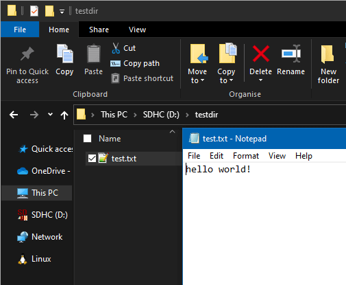Viewport: 346px width, 285px height.
Task: Switch to the Share ribbon tab
Action: click(99, 30)
